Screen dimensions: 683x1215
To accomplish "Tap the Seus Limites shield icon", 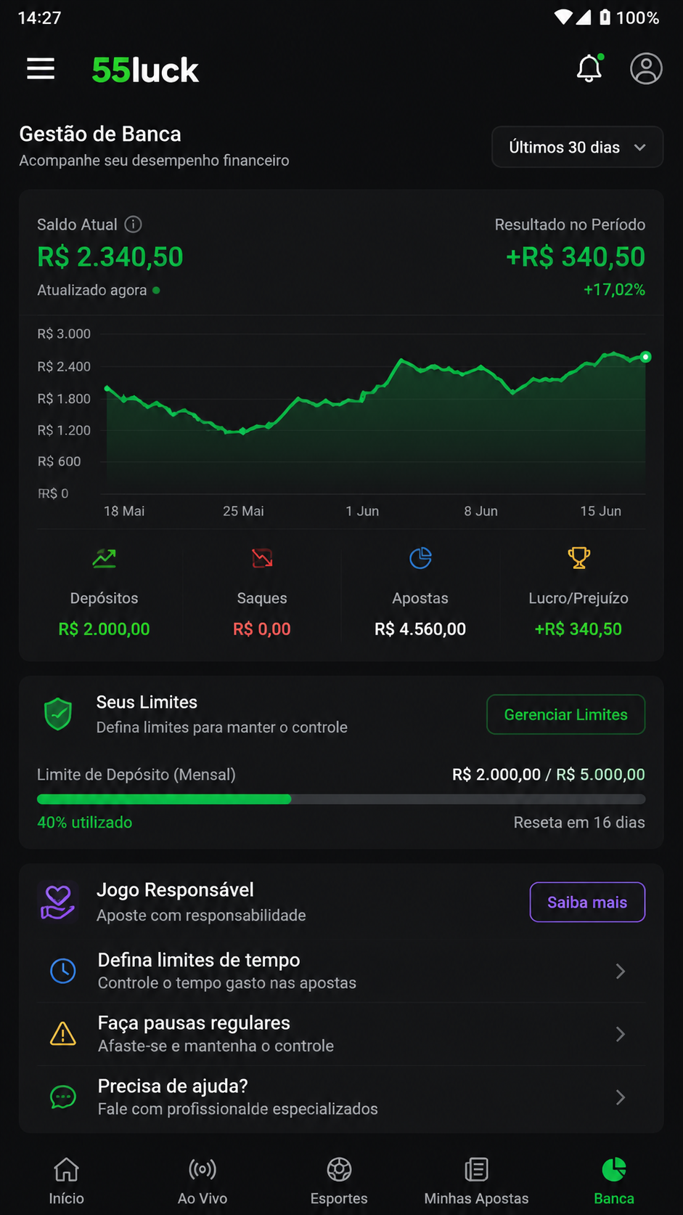I will (x=58, y=714).
